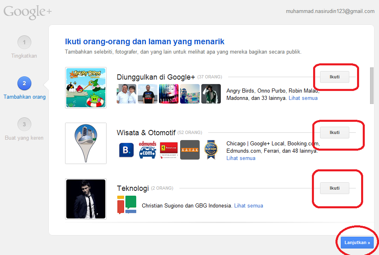Click the Buat yang keren step label

[24, 138]
